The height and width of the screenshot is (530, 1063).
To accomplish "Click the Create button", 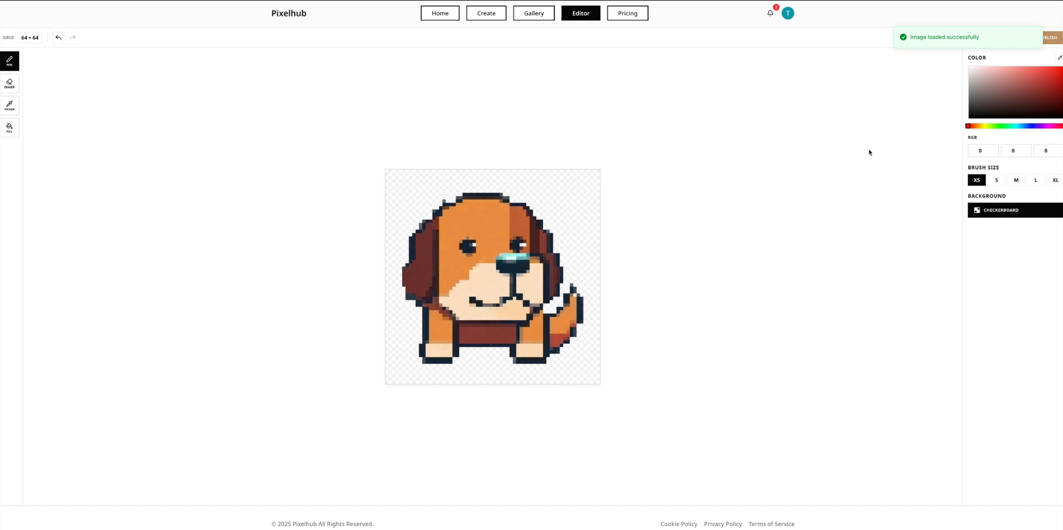I will pos(486,13).
